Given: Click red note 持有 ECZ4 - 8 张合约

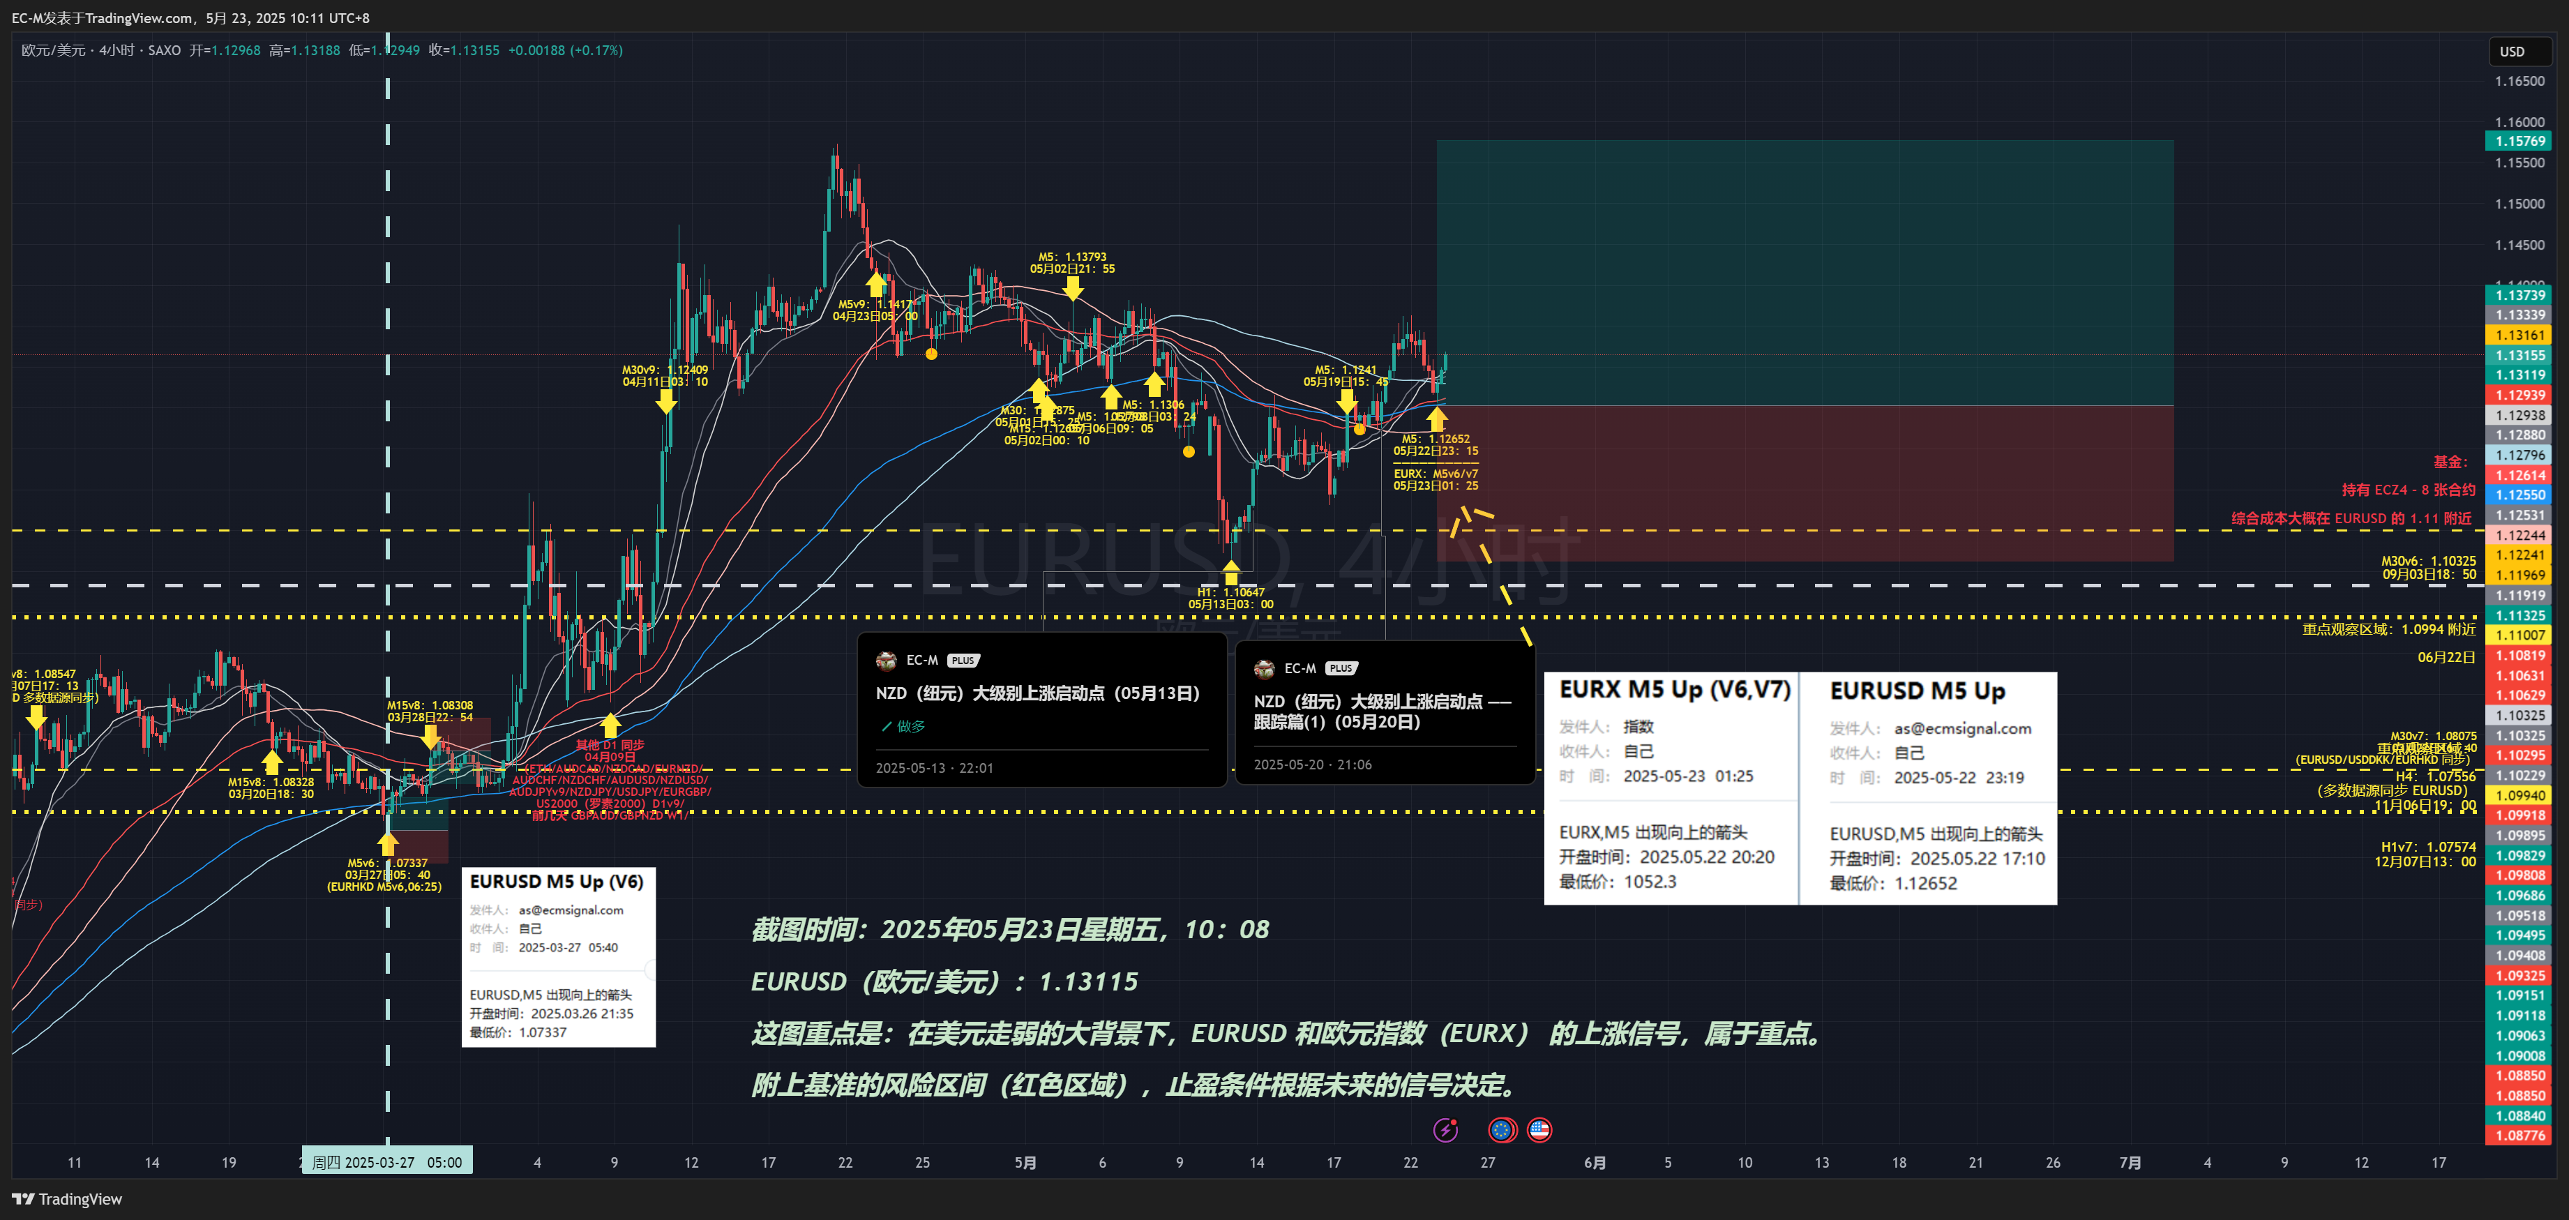Looking at the screenshot, I should coord(2409,490).
